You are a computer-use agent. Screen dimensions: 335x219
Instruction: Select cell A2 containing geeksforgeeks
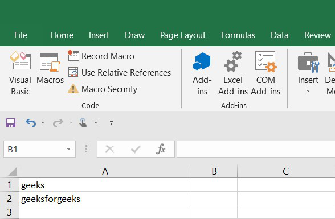pos(105,199)
